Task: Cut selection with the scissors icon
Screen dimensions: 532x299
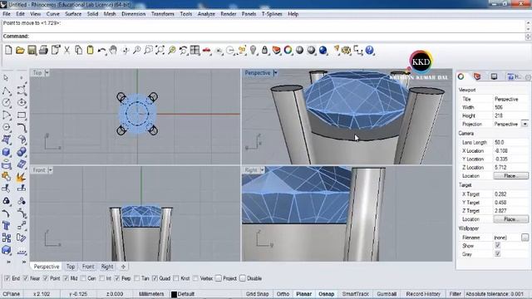Action: (x=66, y=51)
